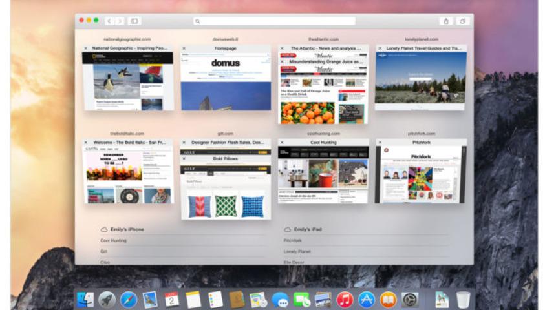
Task: Open iBooks from the Dock
Action: pyautogui.click(x=388, y=300)
